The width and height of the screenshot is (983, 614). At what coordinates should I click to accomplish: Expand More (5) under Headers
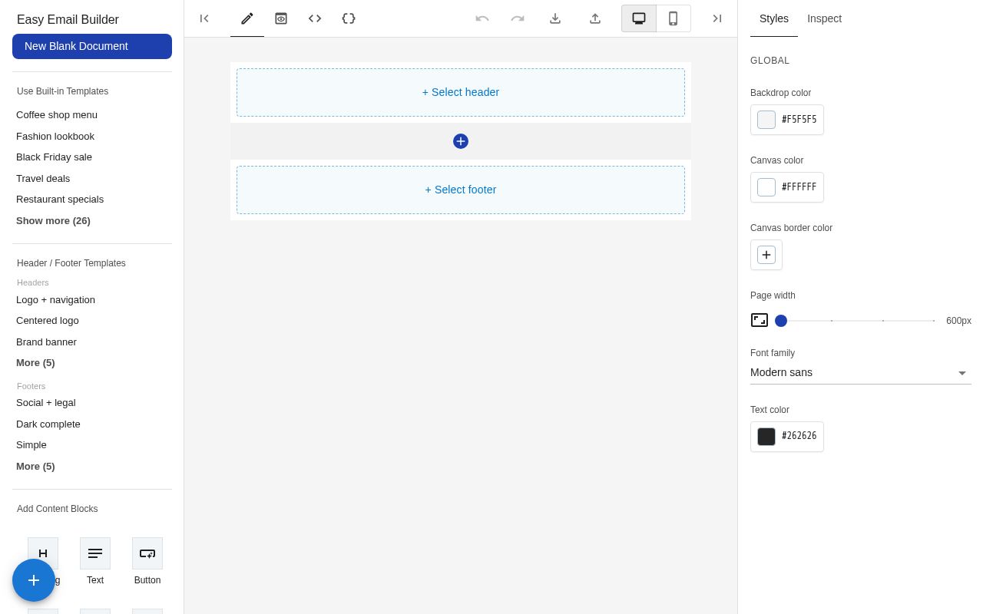[35, 363]
